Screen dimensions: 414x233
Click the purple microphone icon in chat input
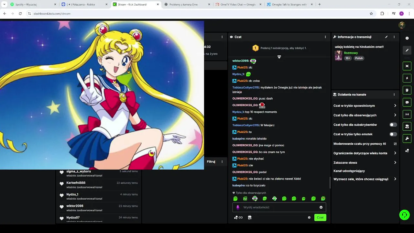(x=238, y=207)
